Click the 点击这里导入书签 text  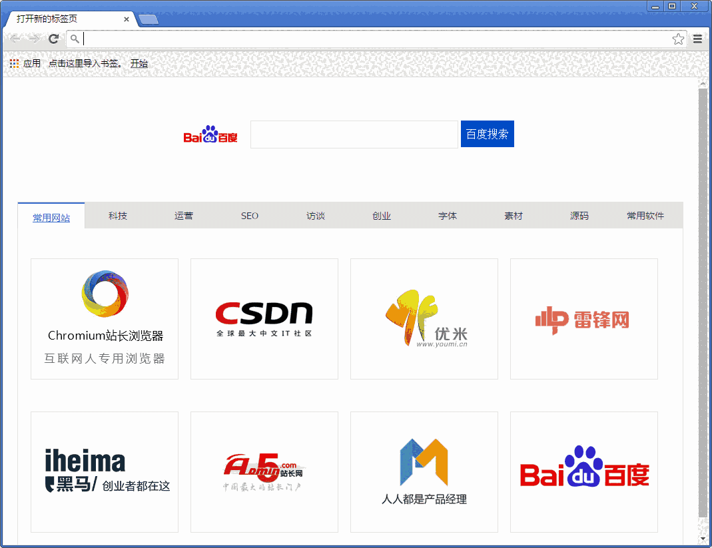click(x=85, y=63)
